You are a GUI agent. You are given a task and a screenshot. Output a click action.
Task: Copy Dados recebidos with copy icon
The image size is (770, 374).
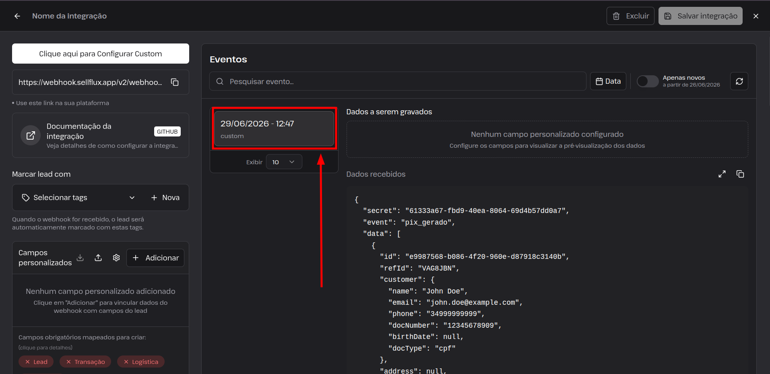[x=740, y=174]
